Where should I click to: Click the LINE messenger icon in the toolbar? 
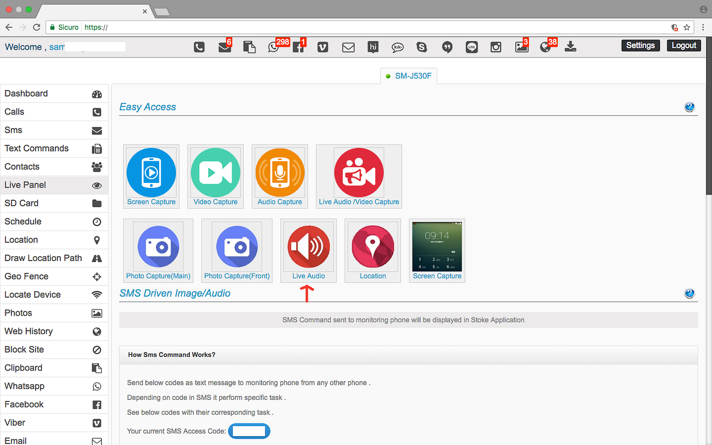coord(471,47)
